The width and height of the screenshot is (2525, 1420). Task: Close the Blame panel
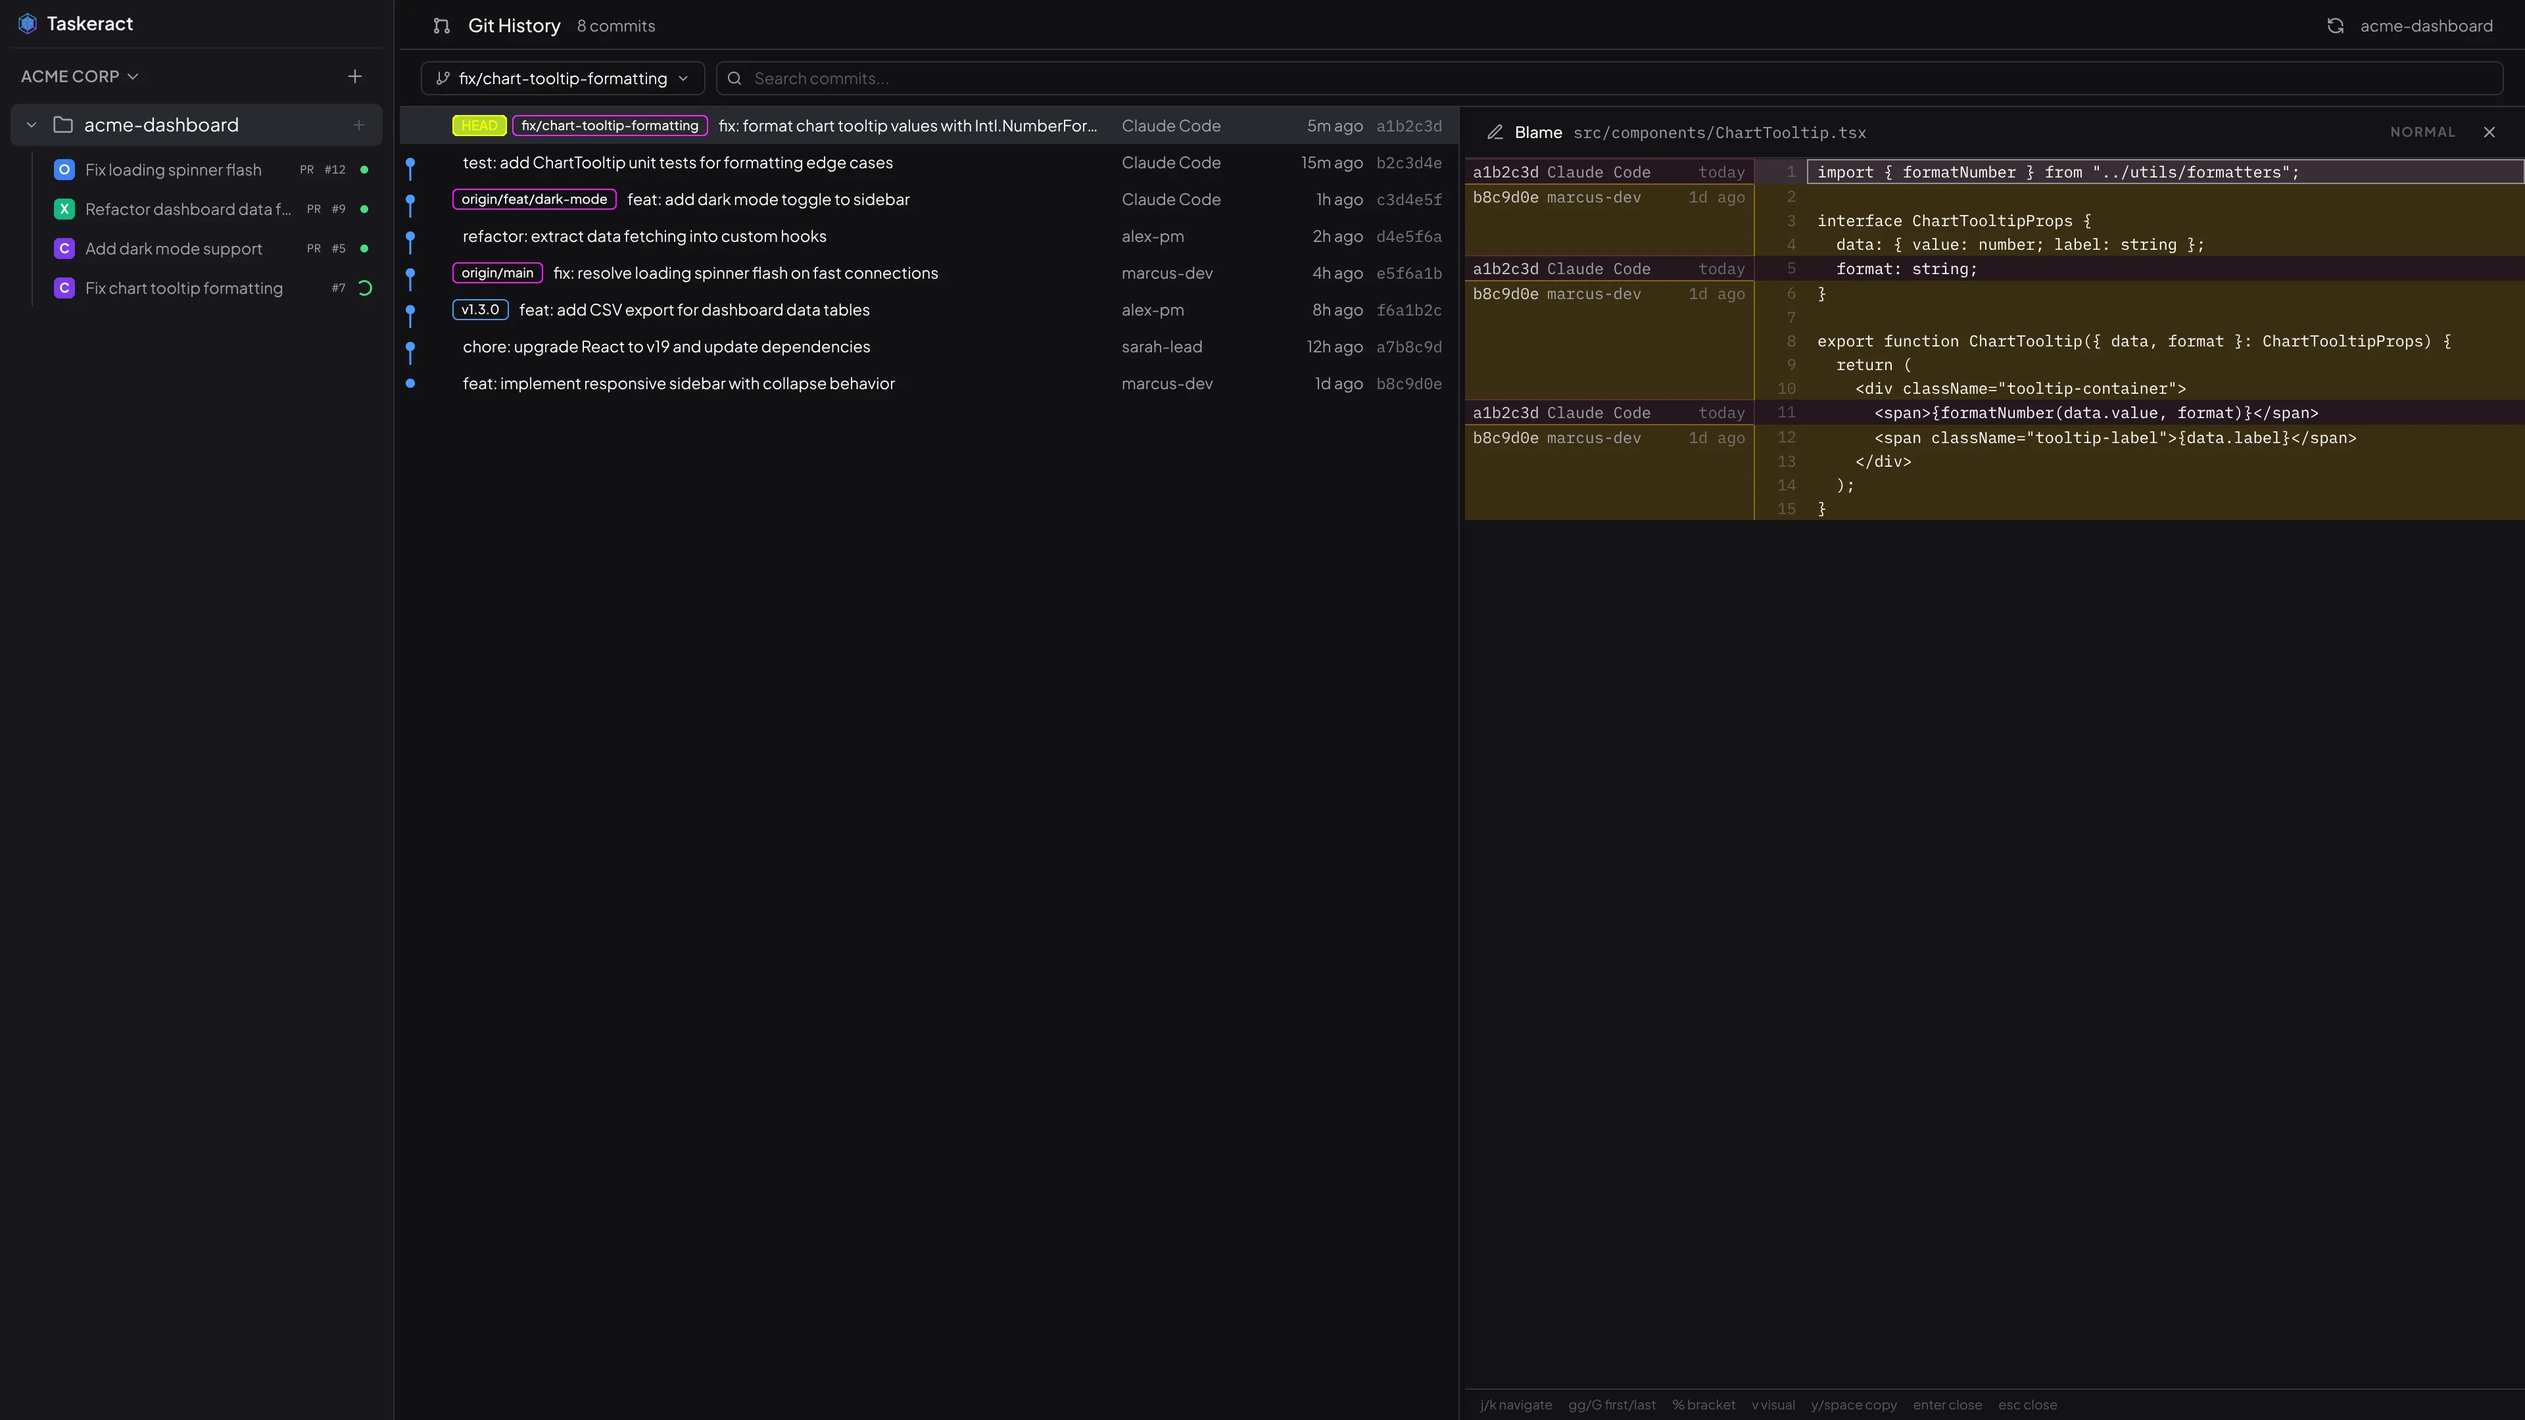click(x=2489, y=131)
